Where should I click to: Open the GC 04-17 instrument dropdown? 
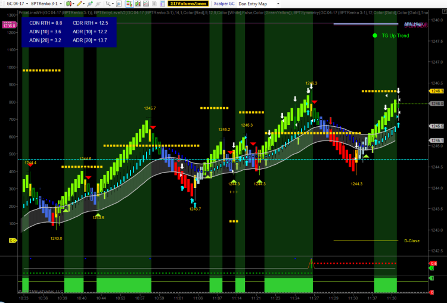pyautogui.click(x=17, y=4)
